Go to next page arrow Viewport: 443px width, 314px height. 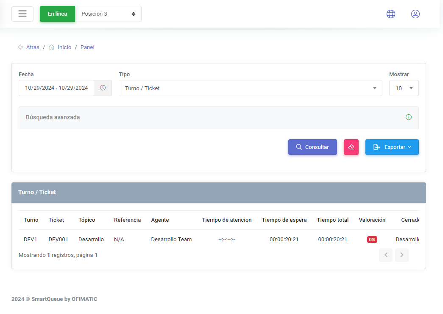pos(401,255)
